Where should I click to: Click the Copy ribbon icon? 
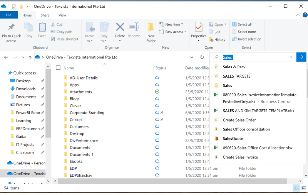[x=28, y=27]
